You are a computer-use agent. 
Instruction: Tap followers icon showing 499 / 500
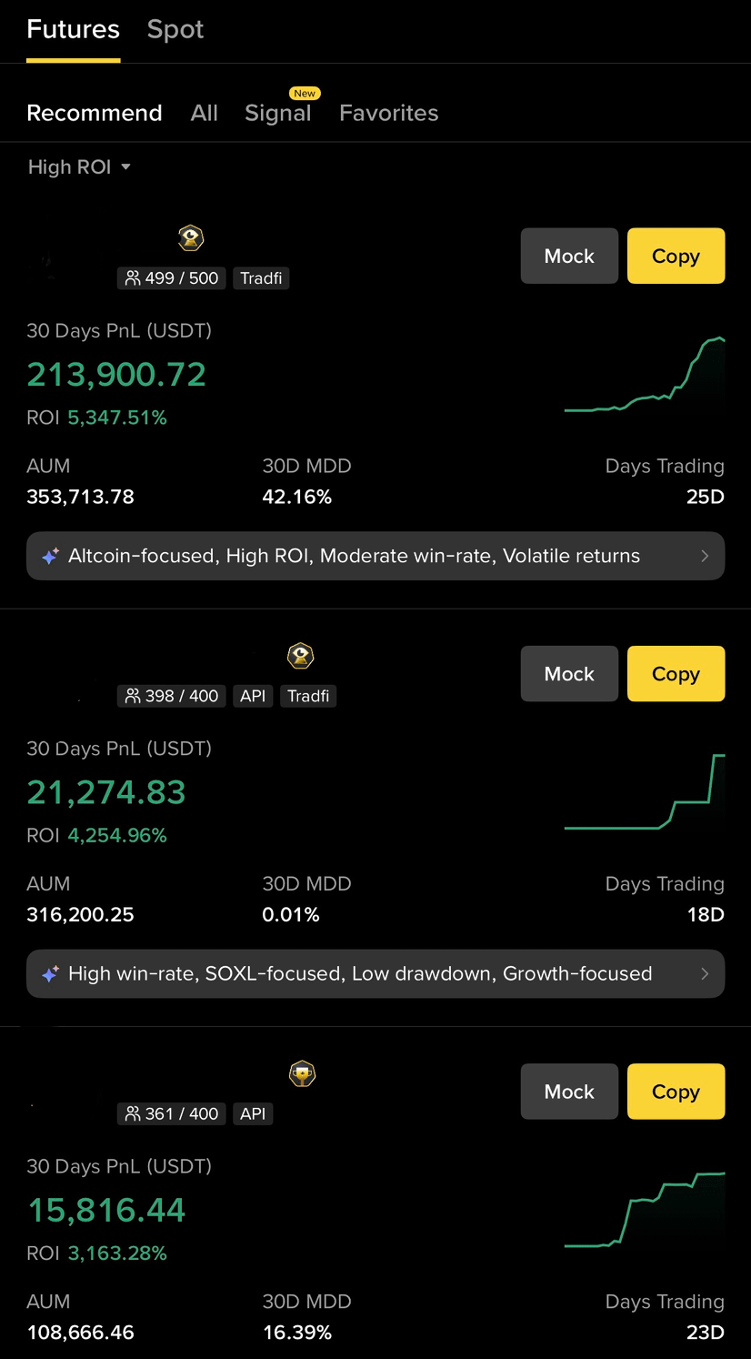(133, 278)
